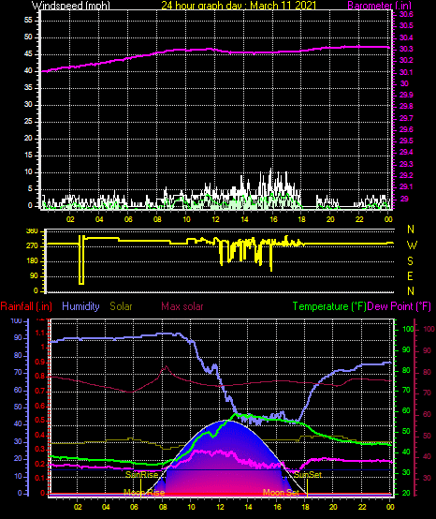This screenshot has height=519, width=436.
Task: Select the Rainfall (.in) legend label
Action: (26, 306)
